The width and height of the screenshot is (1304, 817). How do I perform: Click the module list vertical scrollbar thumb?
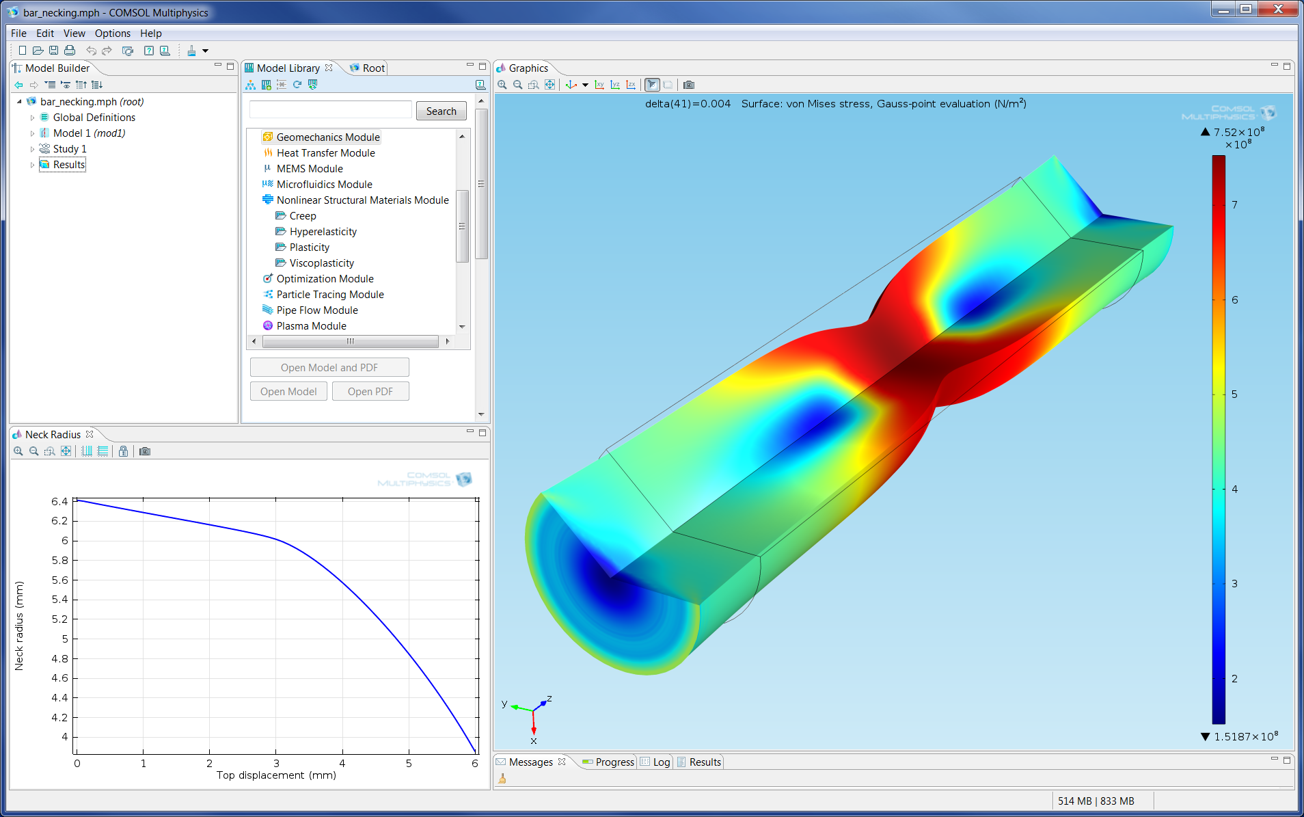tap(462, 226)
